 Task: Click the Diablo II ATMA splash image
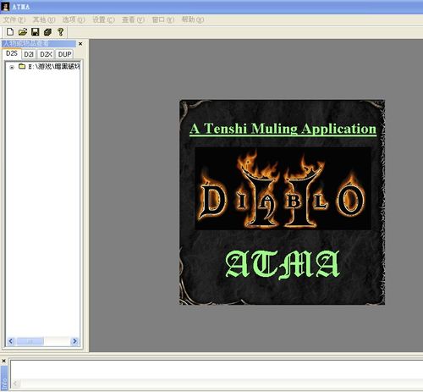coord(282,202)
